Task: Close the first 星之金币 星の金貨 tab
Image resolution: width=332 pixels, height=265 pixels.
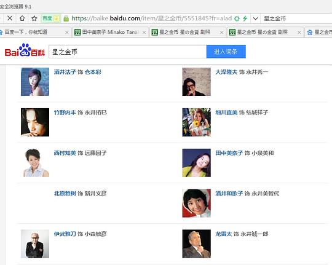Action: pos(221,33)
